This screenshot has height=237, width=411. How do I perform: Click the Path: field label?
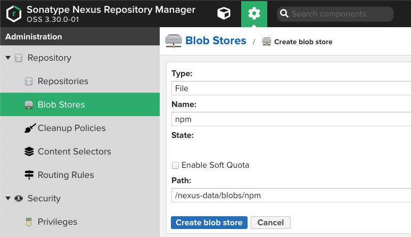[181, 181]
